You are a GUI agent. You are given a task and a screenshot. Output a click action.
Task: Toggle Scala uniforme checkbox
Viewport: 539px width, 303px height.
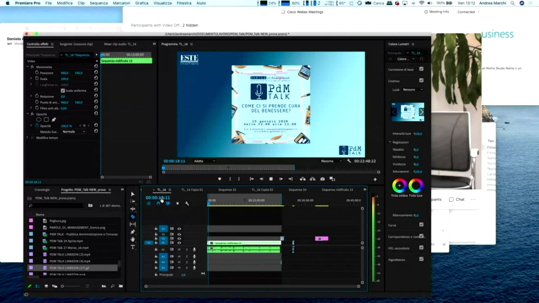(63, 90)
